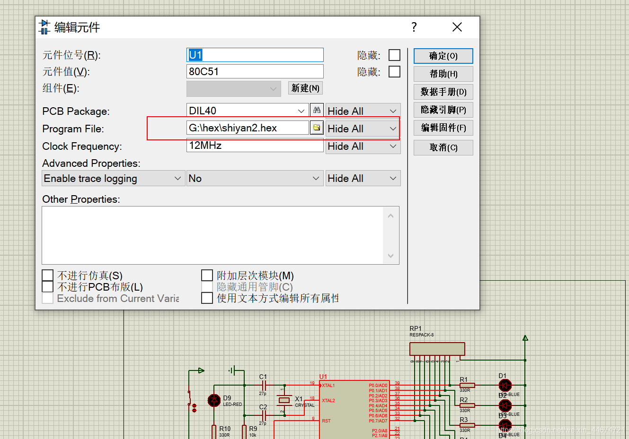
Task: Open the Program File folder browse icon
Action: 317,128
